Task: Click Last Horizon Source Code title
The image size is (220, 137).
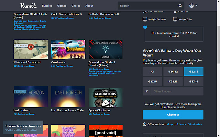Action: pos(67,110)
